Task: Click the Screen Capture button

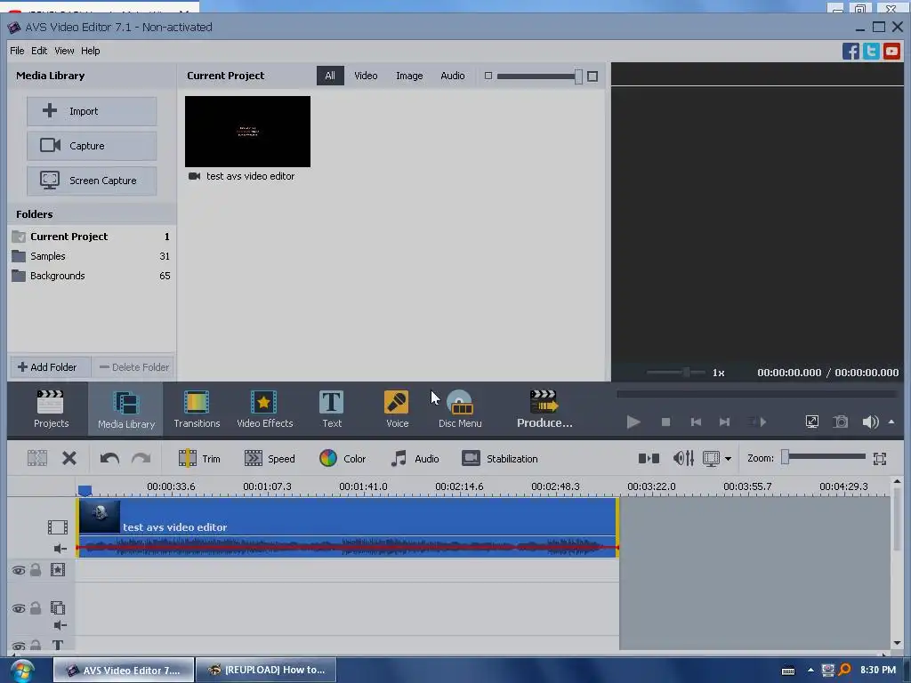Action: point(92,181)
